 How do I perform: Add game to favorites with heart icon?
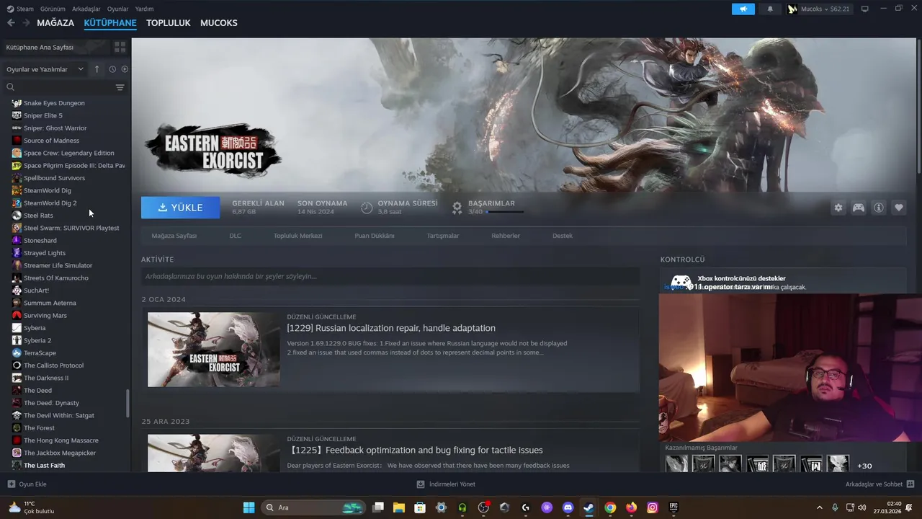pyautogui.click(x=899, y=208)
